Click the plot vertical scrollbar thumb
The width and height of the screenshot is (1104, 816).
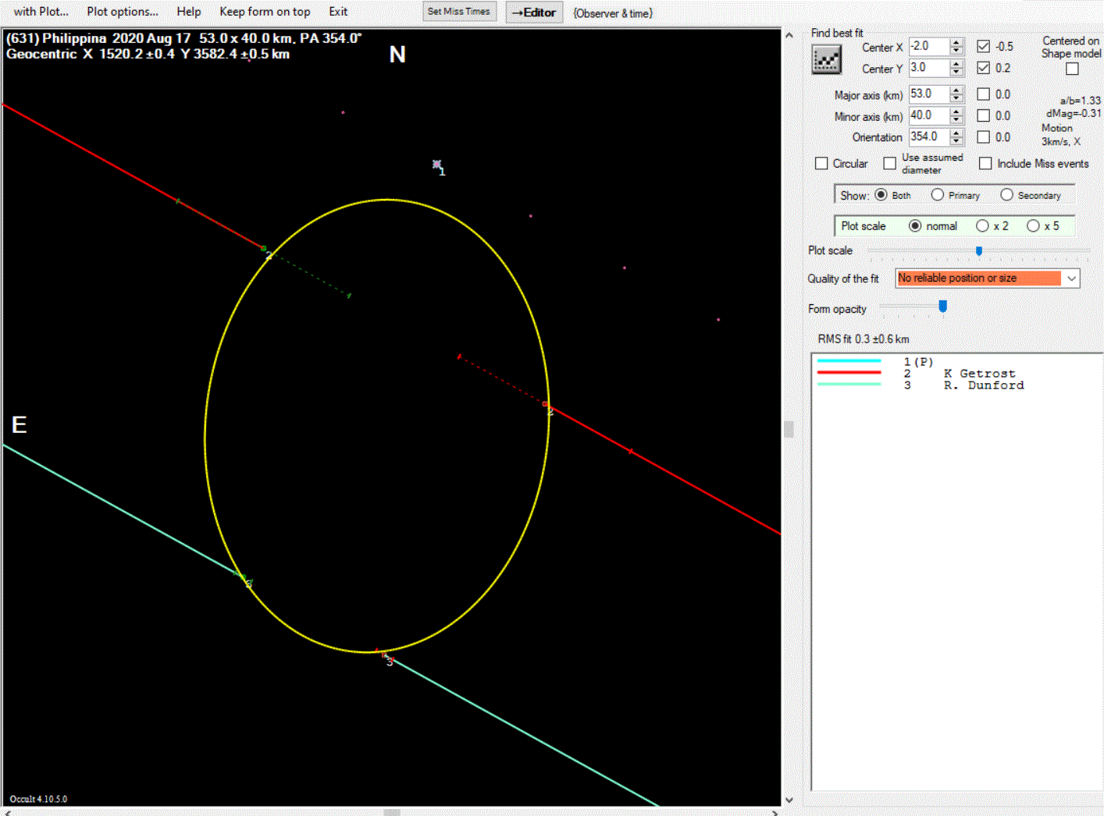pyautogui.click(x=789, y=429)
